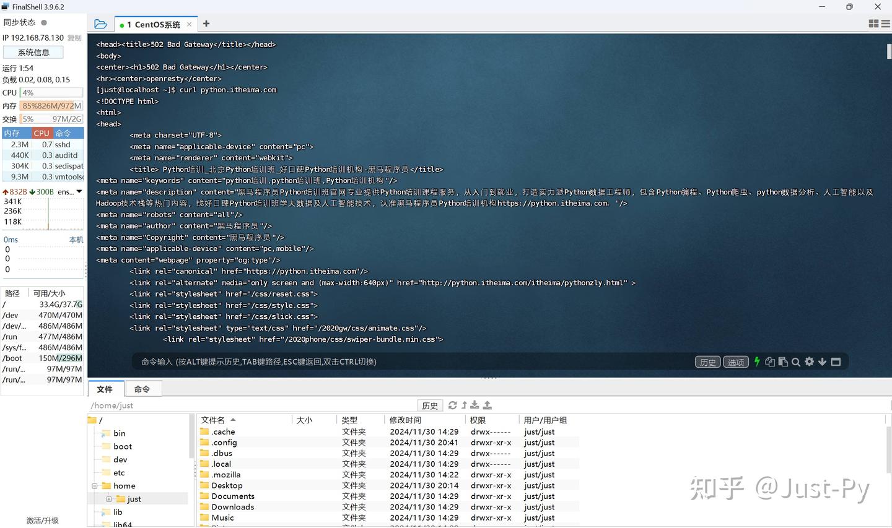Click the 本机 link
Viewport: 892px width, 528px height.
pos(76,240)
